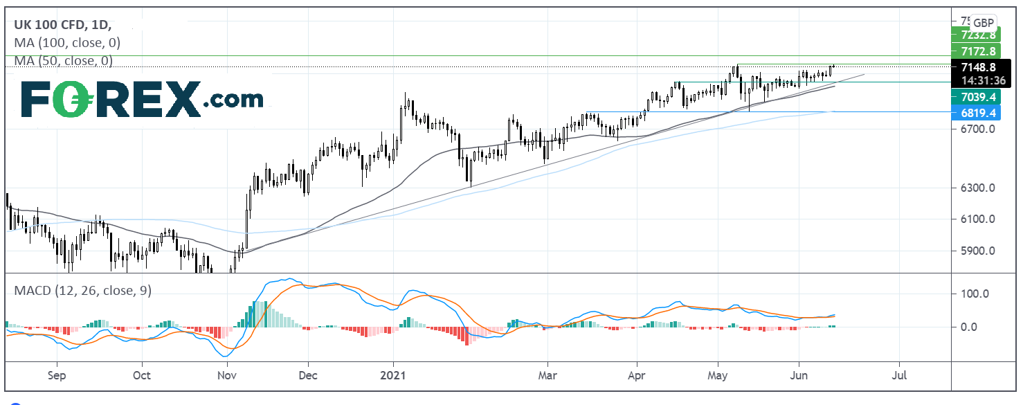The image size is (1023, 405).
Task: Click the 7172.8 green price label
Action: [x=977, y=51]
